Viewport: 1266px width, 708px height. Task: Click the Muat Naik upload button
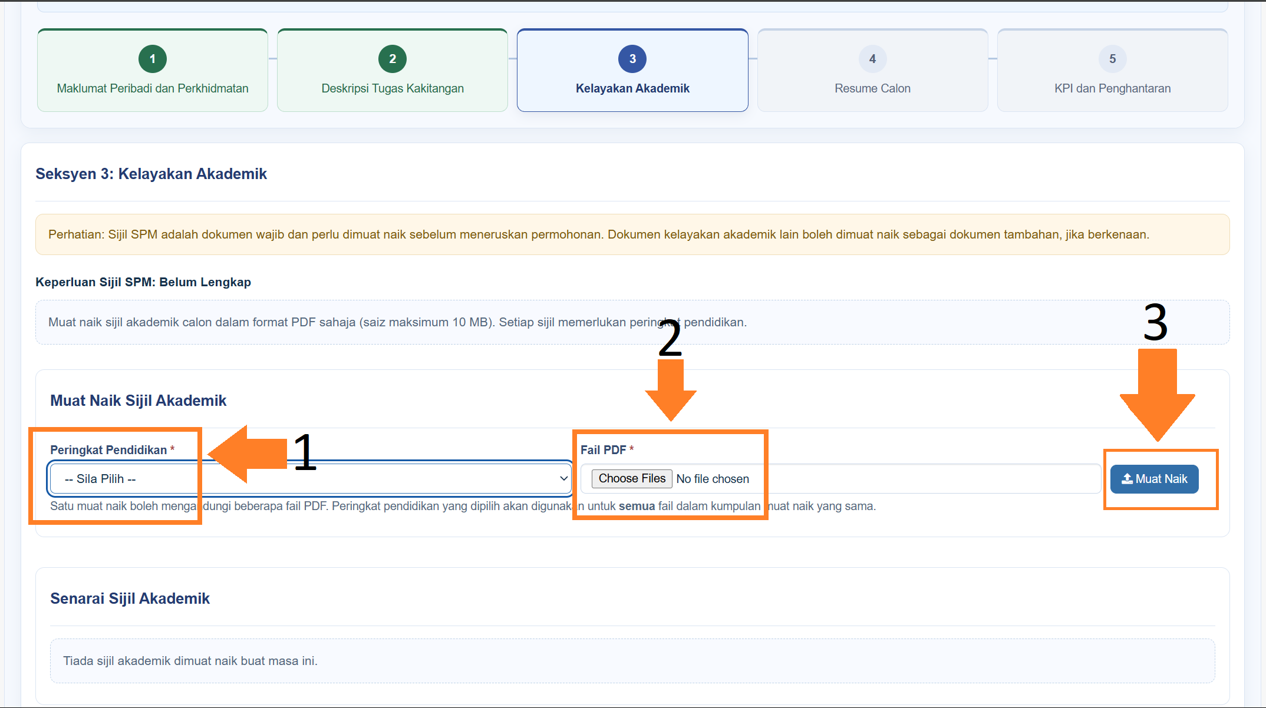tap(1154, 479)
